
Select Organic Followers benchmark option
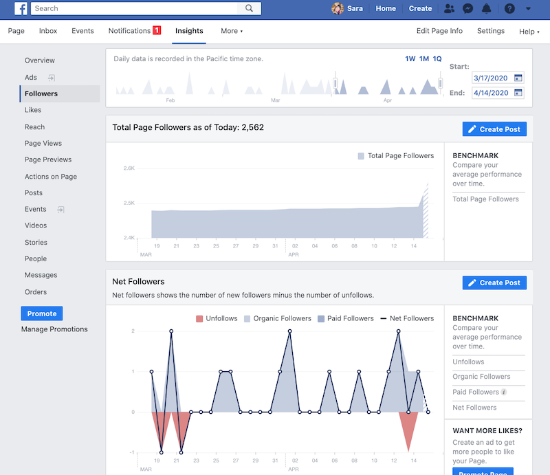coord(481,377)
